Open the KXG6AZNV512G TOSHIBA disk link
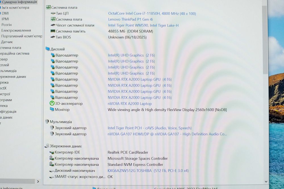This screenshot has width=284, height=189. click(148, 171)
